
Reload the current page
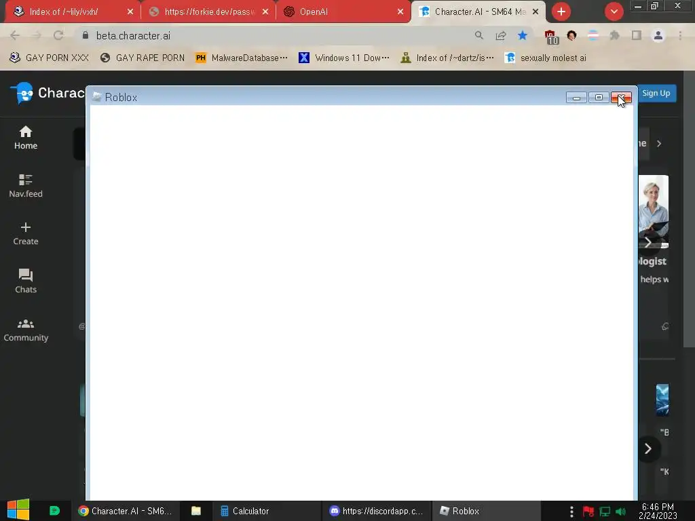pyautogui.click(x=58, y=35)
